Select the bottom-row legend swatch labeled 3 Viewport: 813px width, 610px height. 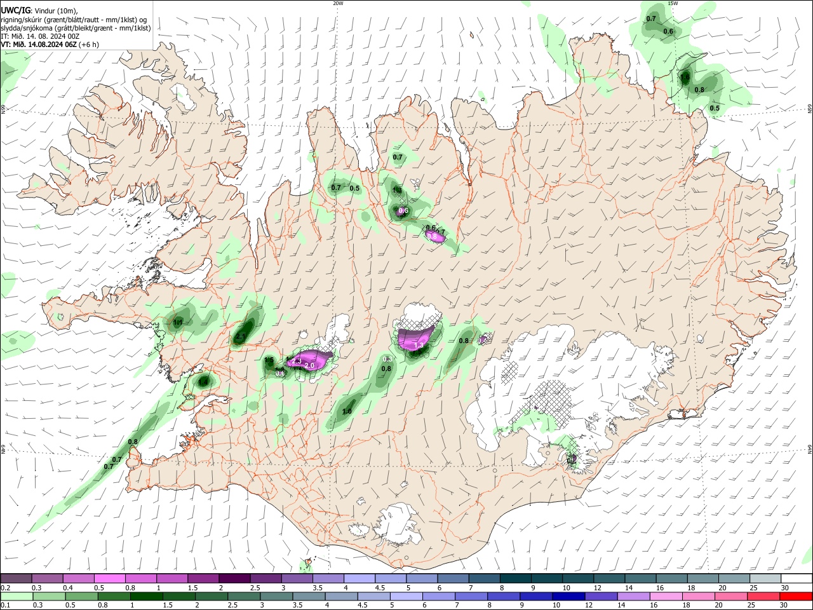[x=276, y=596]
